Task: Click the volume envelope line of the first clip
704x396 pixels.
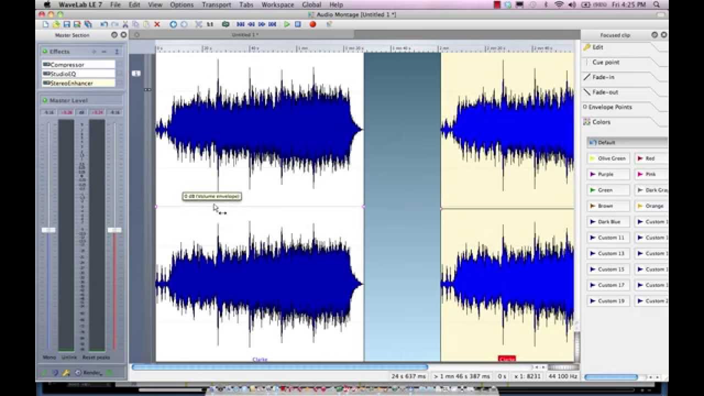Action: (x=260, y=207)
